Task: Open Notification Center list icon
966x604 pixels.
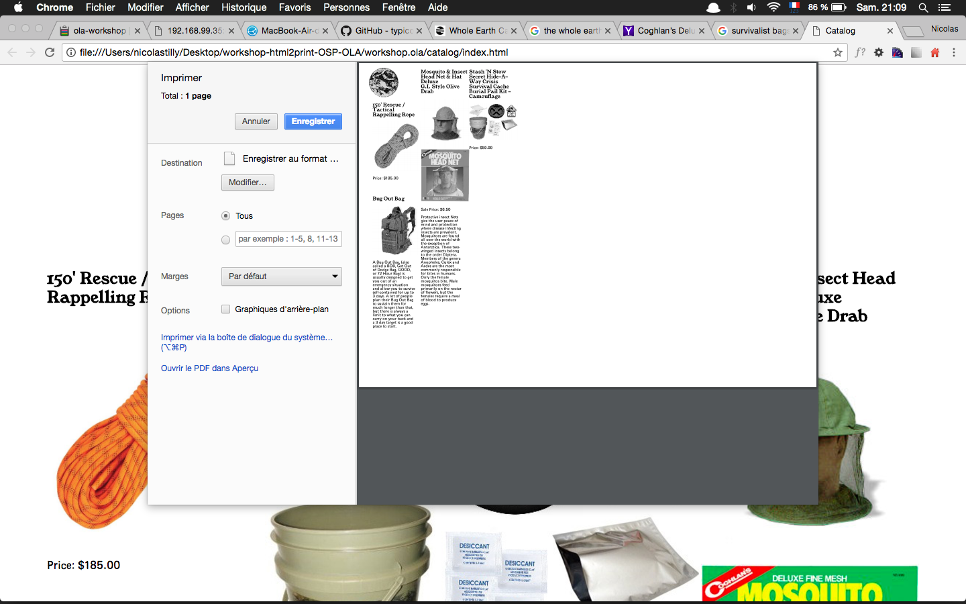Action: 945,7
